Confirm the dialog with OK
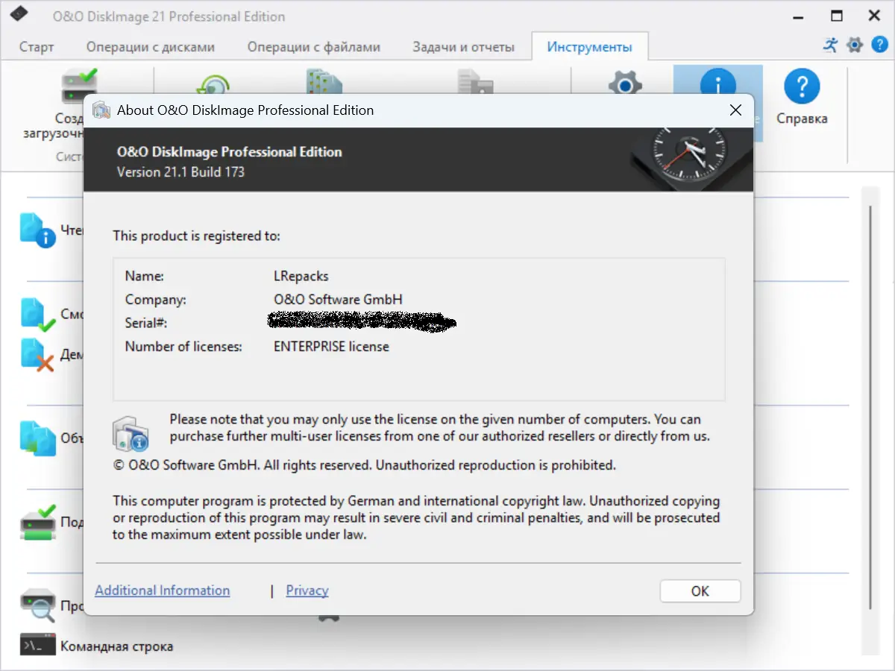The height and width of the screenshot is (671, 895). [700, 591]
